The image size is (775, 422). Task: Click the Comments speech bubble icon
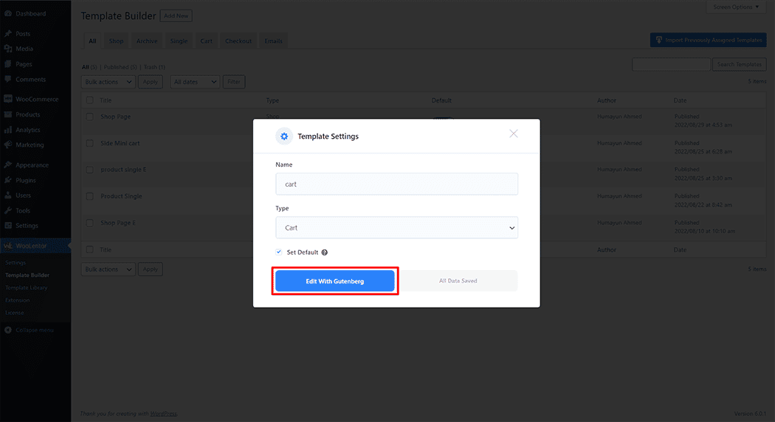[x=8, y=79]
